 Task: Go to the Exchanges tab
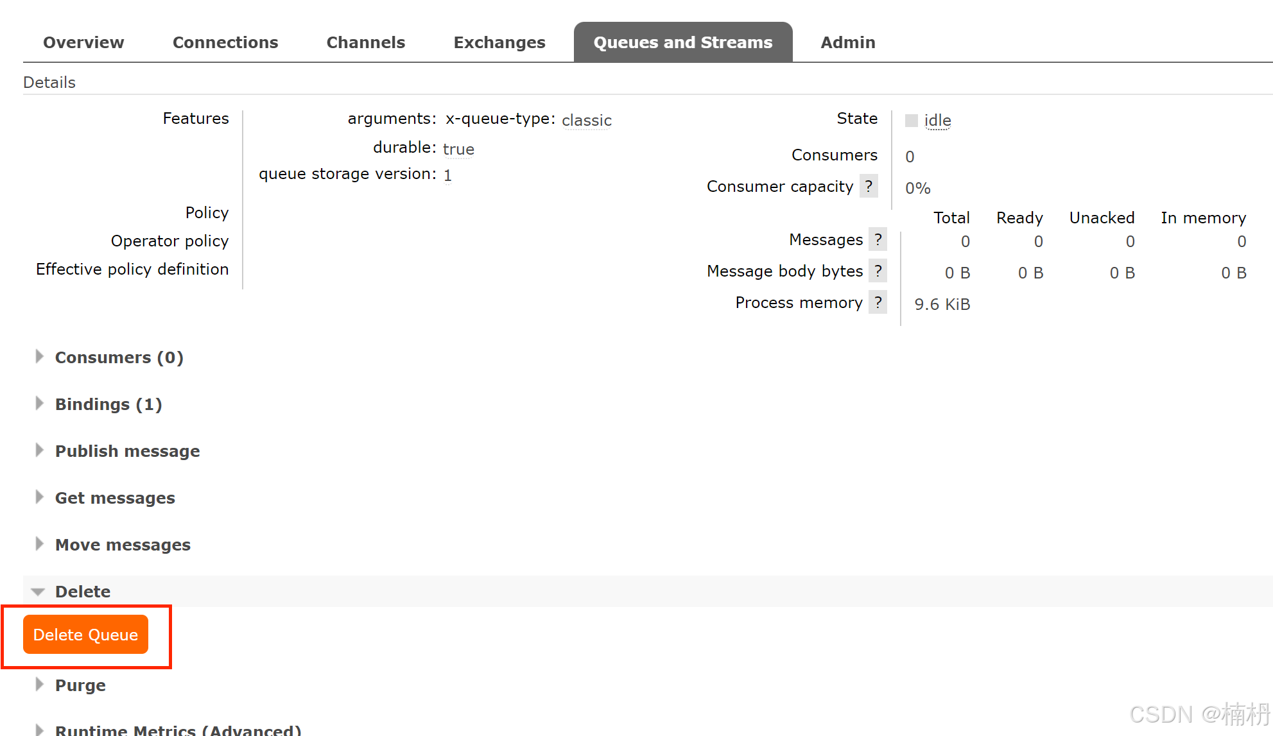(x=499, y=42)
